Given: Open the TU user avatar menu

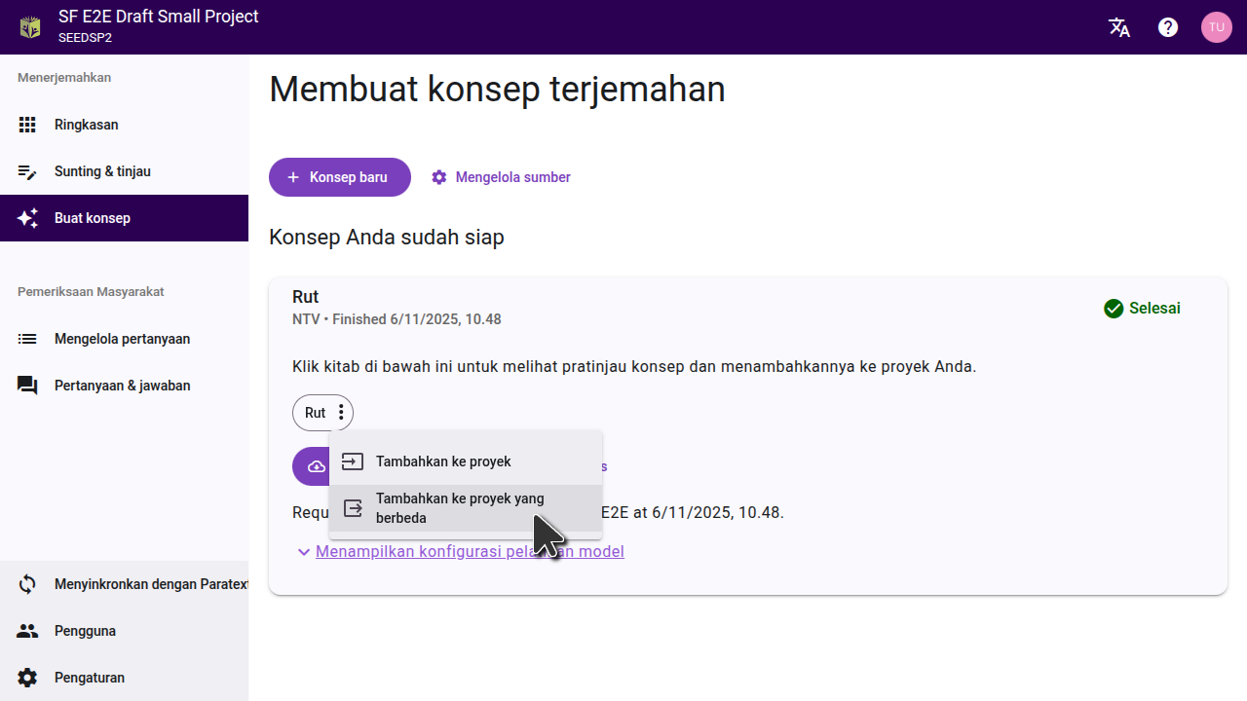Looking at the screenshot, I should [1216, 27].
